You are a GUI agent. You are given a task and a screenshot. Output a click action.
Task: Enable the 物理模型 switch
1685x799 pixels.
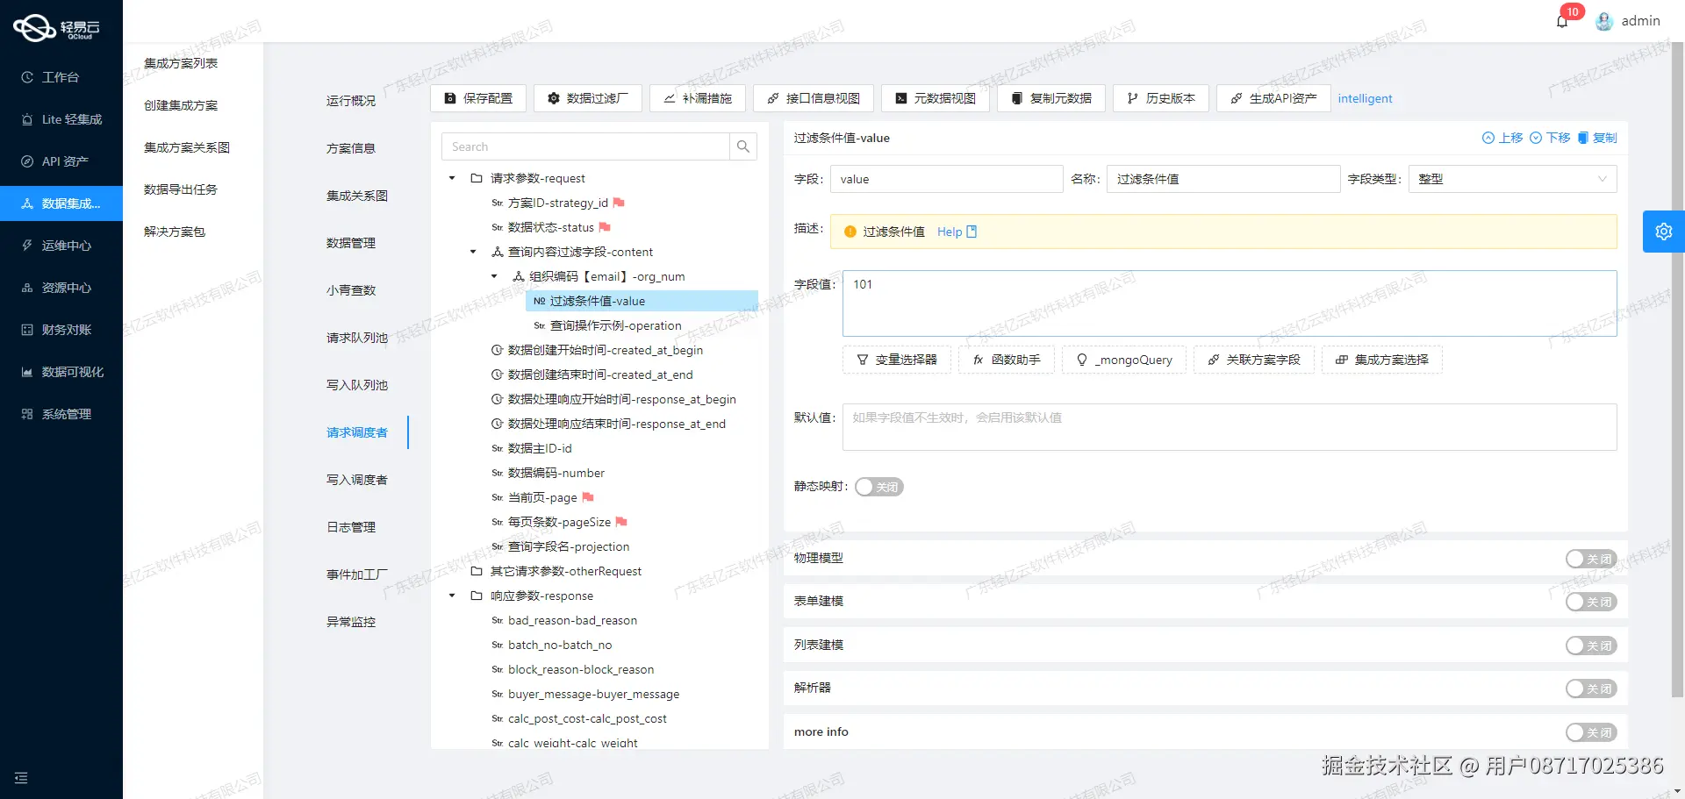[x=1591, y=558]
